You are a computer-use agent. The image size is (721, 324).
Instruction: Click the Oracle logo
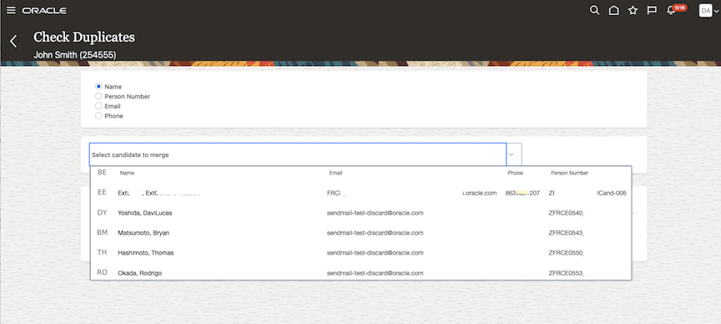pyautogui.click(x=44, y=11)
